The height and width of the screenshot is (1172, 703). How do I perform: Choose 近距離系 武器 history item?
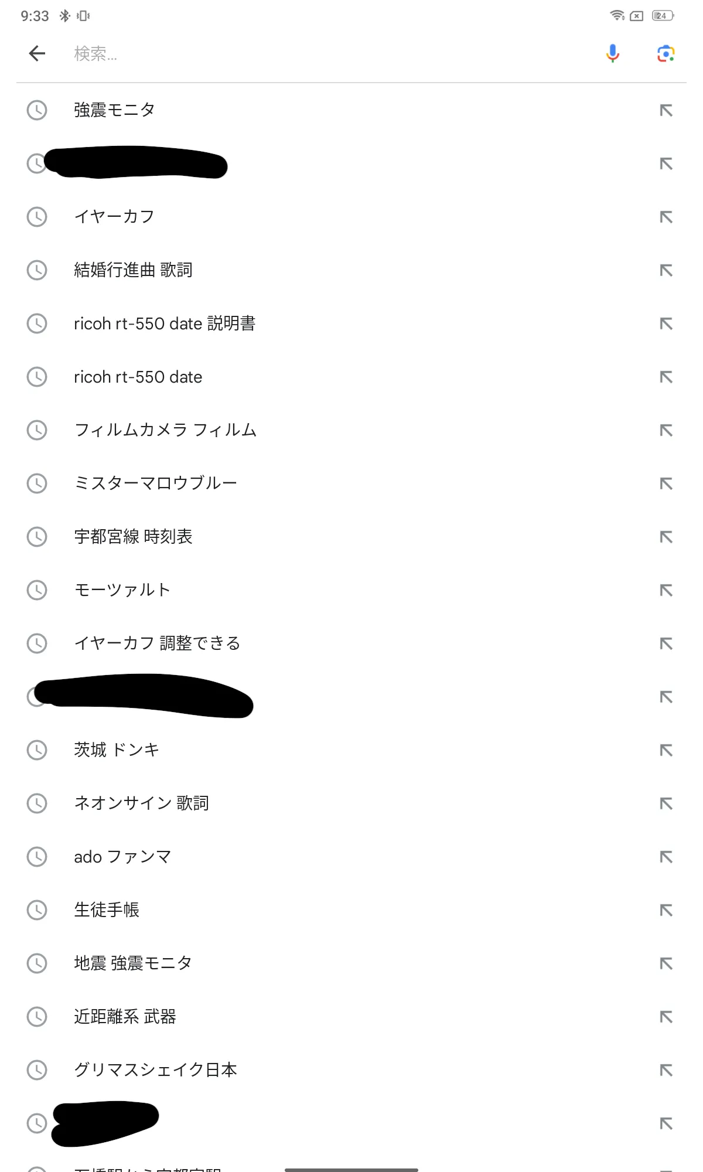(x=125, y=1017)
